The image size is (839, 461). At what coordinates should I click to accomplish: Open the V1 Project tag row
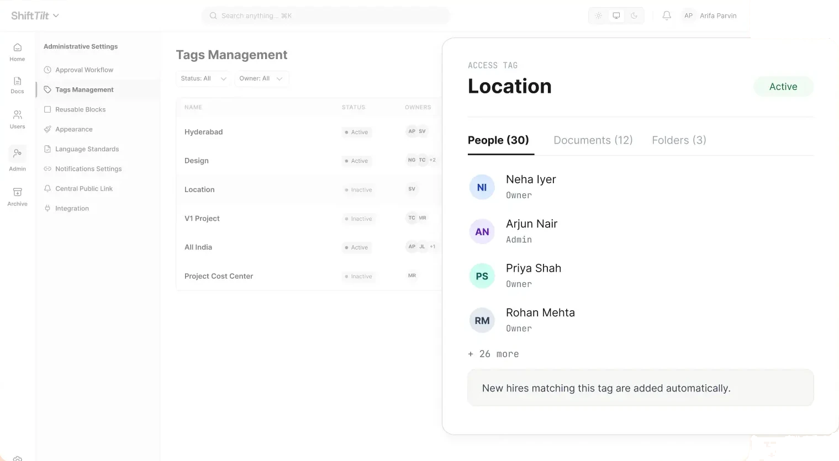pos(309,219)
